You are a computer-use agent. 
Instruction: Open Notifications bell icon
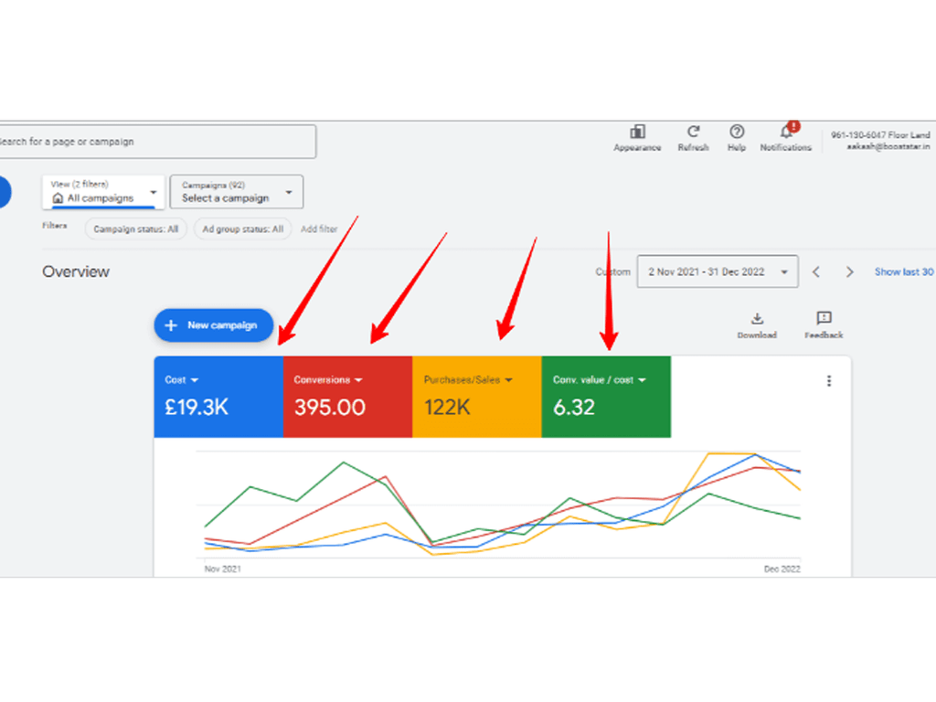tap(785, 133)
